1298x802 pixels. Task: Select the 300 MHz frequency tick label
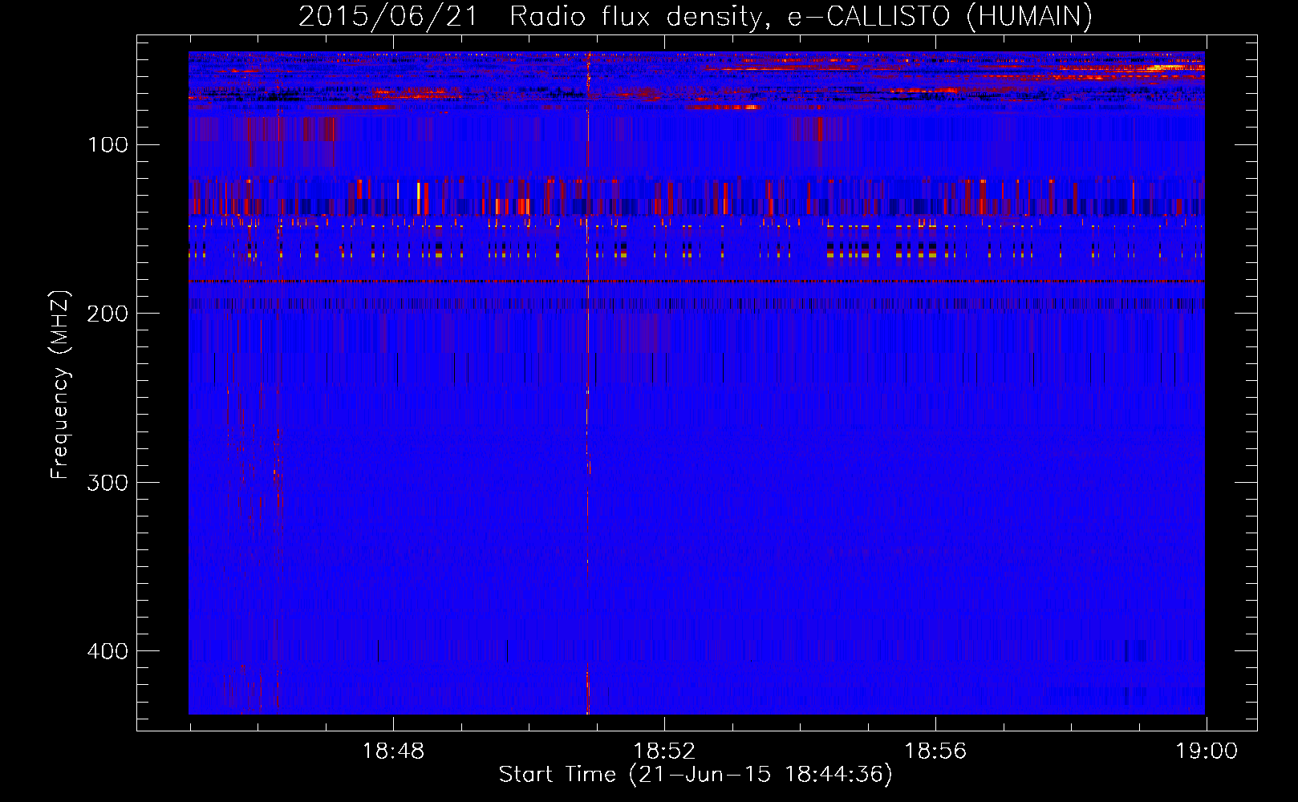coord(107,482)
